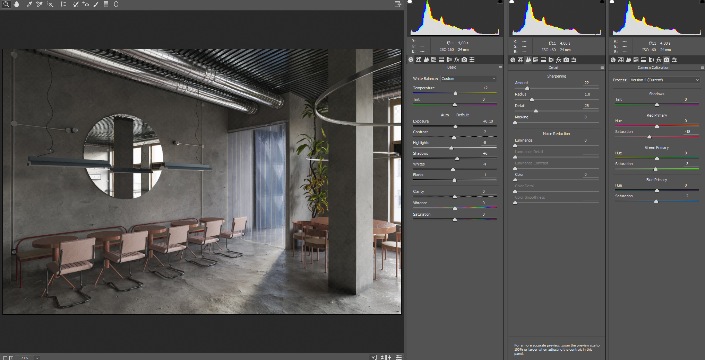Open HSL/Grayscale tab in Basic panel
Screen dimensions: 705x360
coord(434,60)
